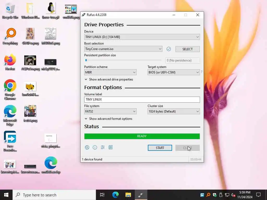Viewport: 267px width, 200px height.
Task: Open the Partition scheme MBR dropdown
Action: click(x=110, y=72)
